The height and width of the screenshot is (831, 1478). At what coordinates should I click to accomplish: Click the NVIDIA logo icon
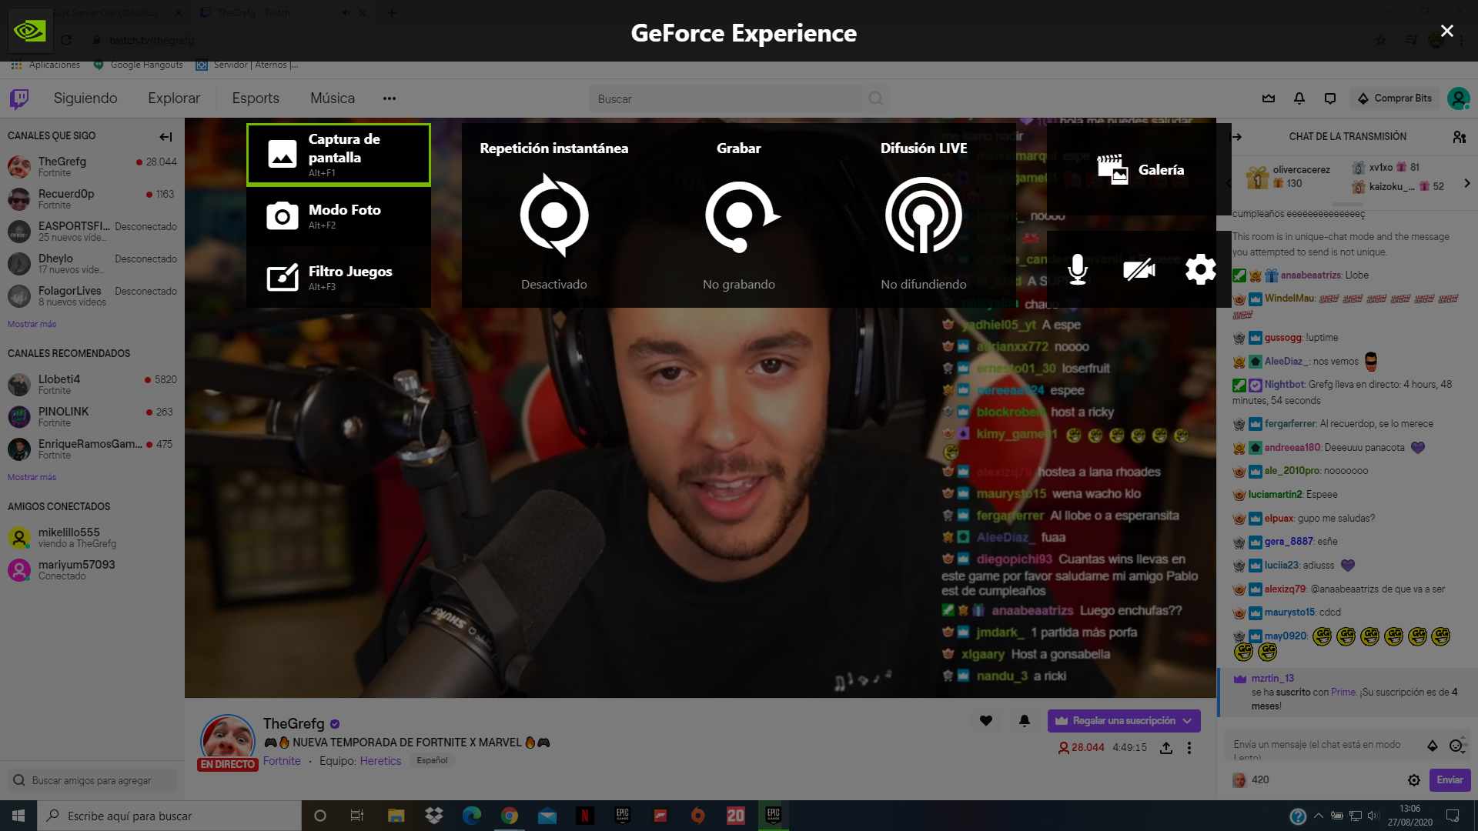(x=30, y=31)
